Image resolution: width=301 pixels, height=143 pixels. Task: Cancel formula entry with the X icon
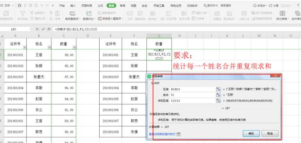click(37, 29)
